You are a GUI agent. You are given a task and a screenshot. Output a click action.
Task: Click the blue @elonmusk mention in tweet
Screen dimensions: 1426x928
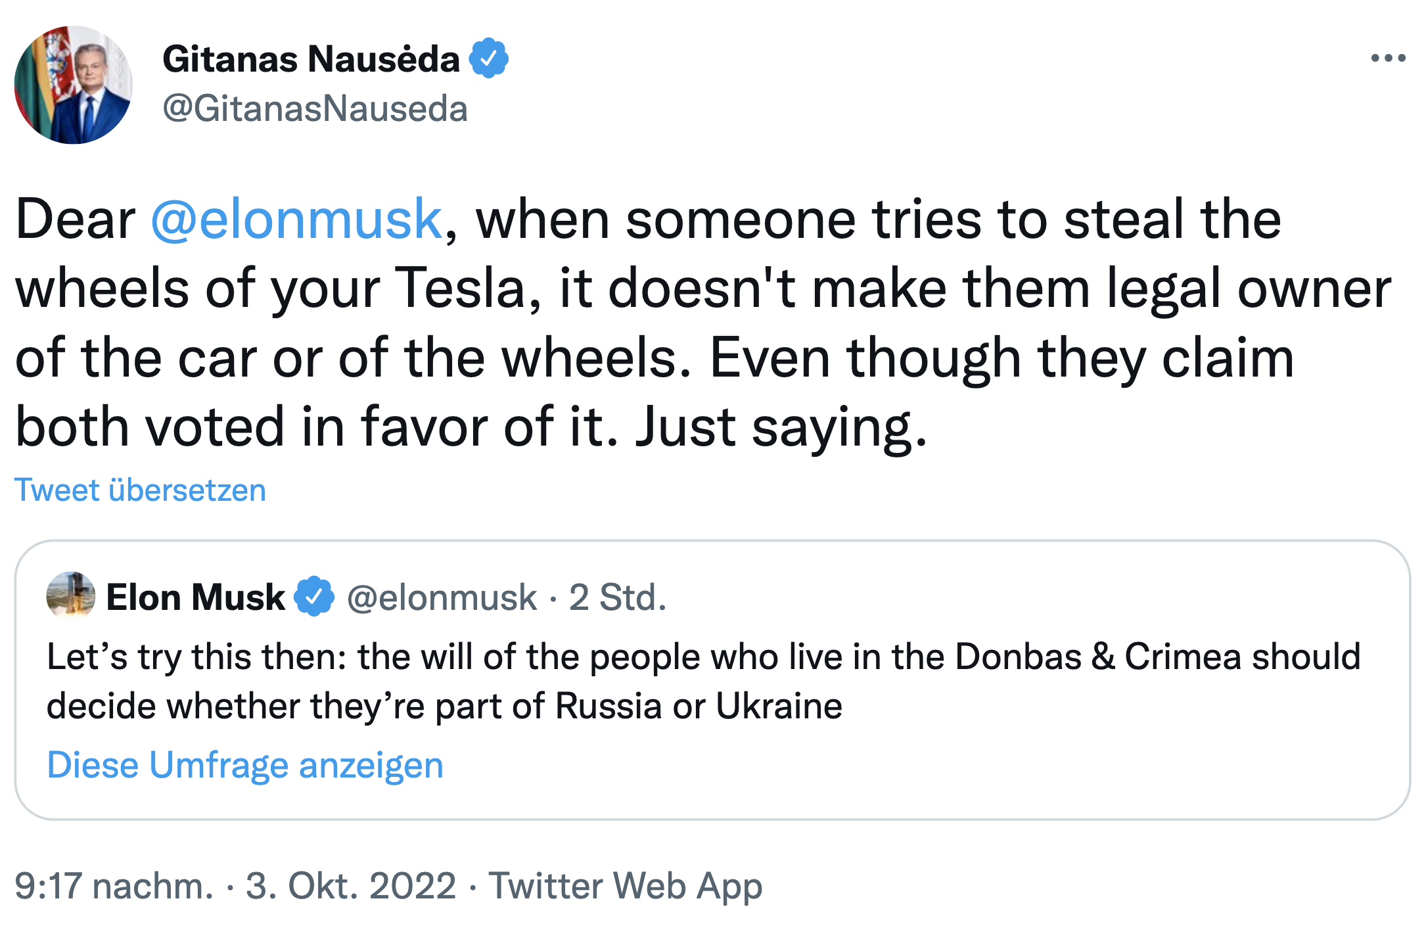click(296, 219)
